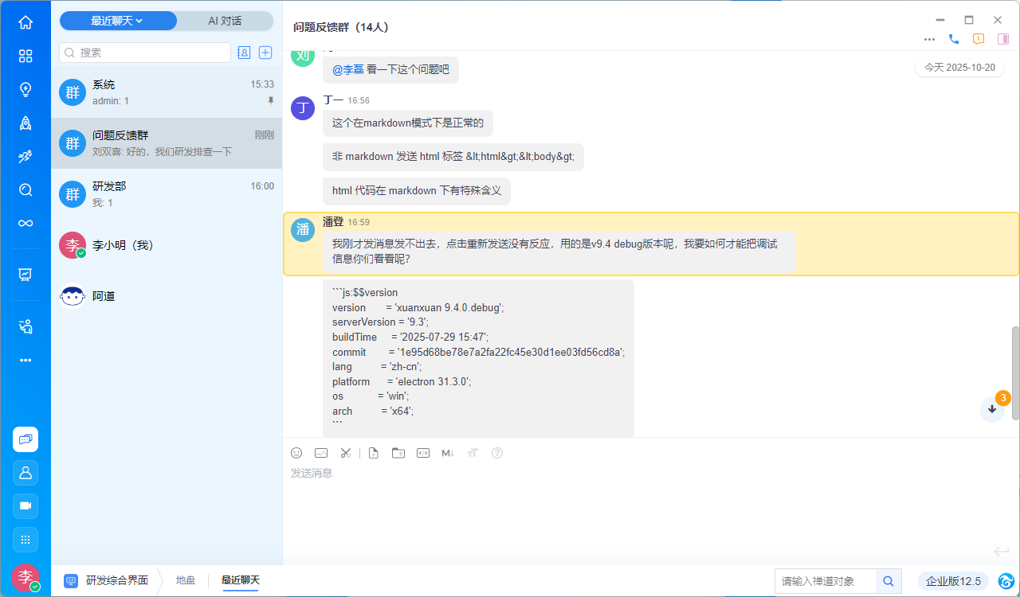Focus the 搜索 chat search field
Screen dimensions: 1020x597
(145, 53)
